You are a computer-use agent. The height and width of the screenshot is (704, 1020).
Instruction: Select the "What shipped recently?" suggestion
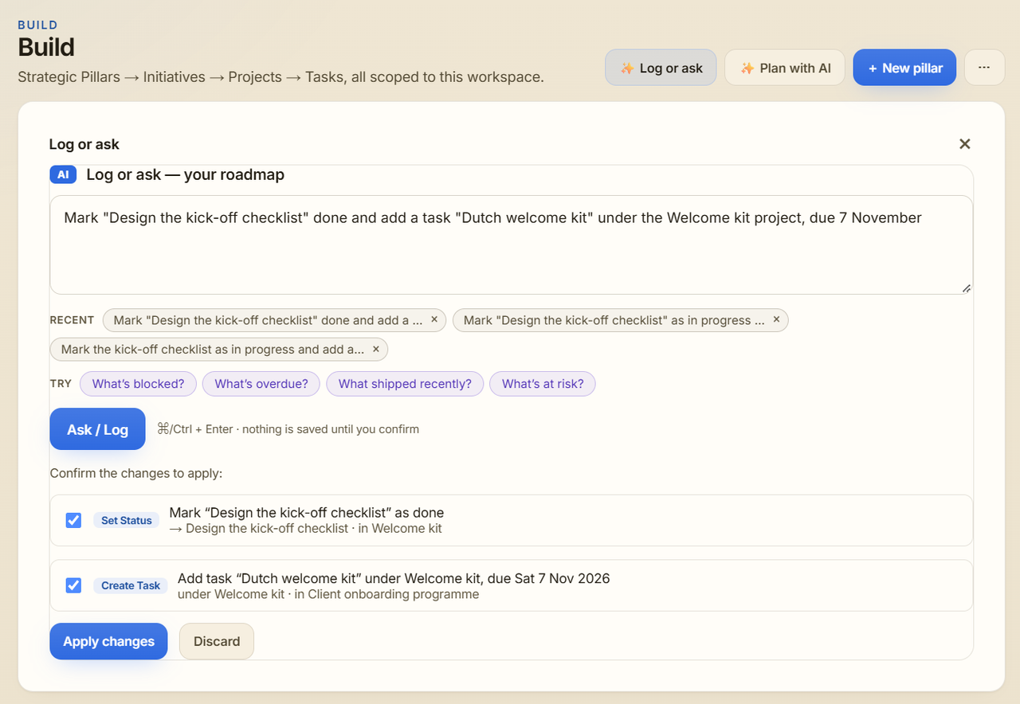[x=405, y=384]
